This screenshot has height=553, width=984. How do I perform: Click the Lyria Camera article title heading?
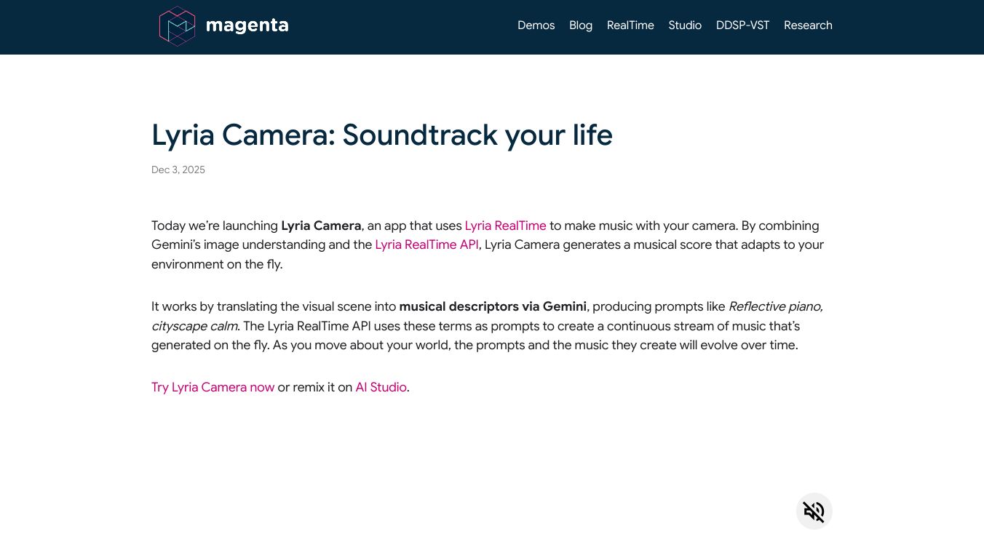[x=381, y=135]
